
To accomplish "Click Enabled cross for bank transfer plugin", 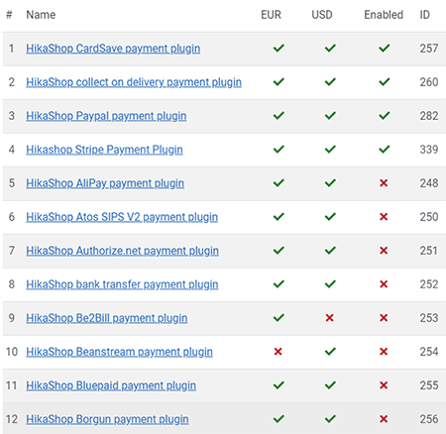I will [x=384, y=284].
